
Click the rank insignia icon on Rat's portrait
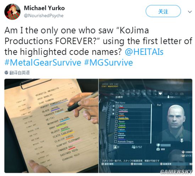(182, 140)
